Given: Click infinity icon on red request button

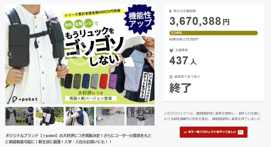Looking at the screenshot, I should (185, 132).
